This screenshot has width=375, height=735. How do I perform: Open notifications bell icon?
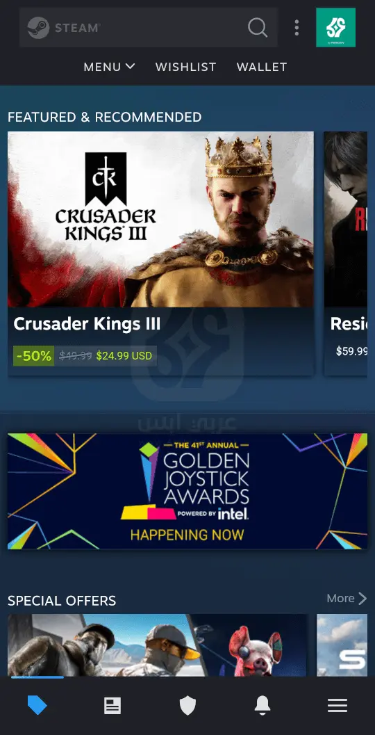pyautogui.click(x=262, y=705)
